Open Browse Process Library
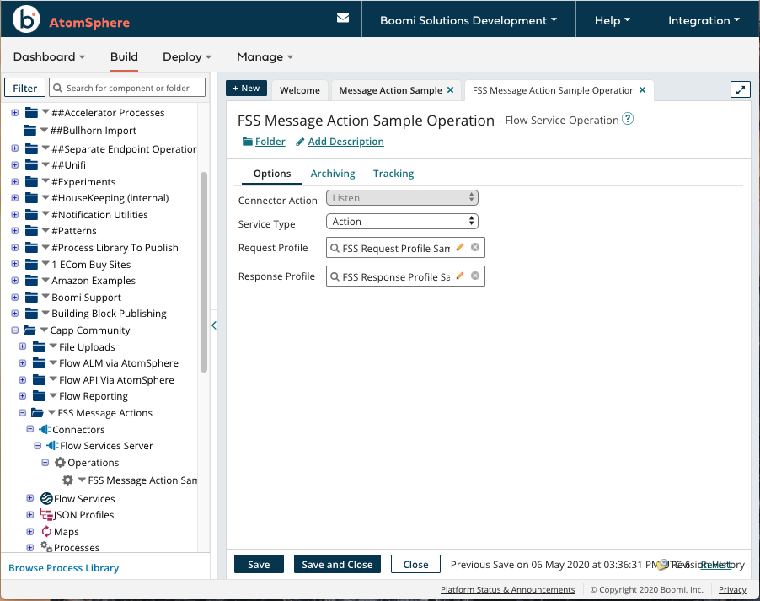 (63, 567)
